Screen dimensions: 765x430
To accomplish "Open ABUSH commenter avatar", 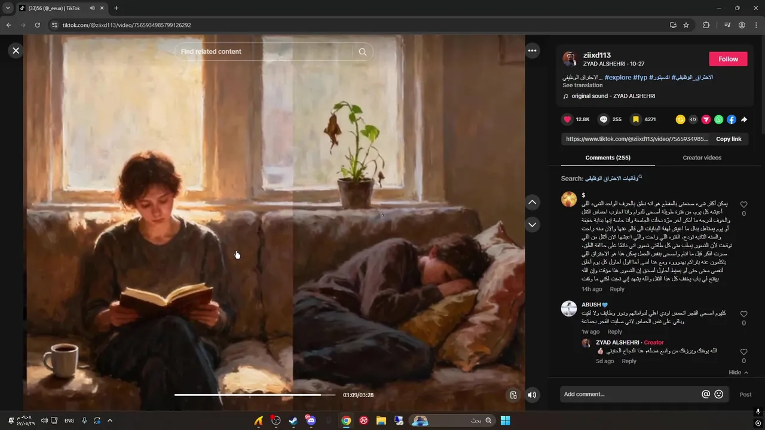I will click(569, 309).
